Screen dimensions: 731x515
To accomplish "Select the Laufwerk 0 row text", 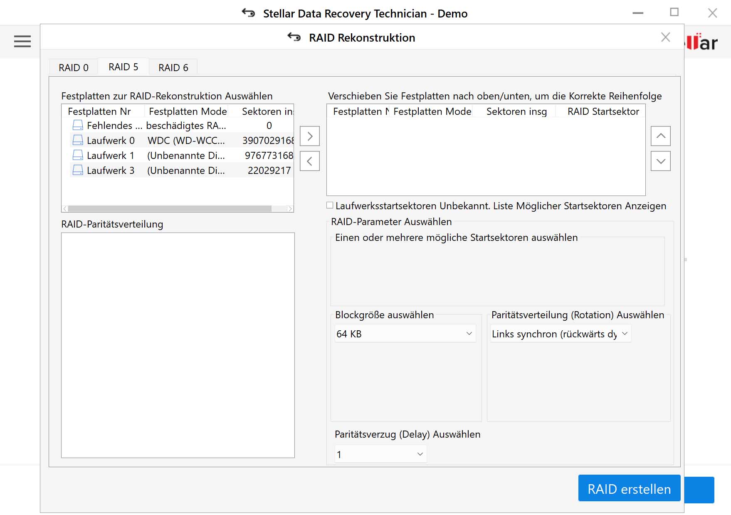I will [111, 141].
